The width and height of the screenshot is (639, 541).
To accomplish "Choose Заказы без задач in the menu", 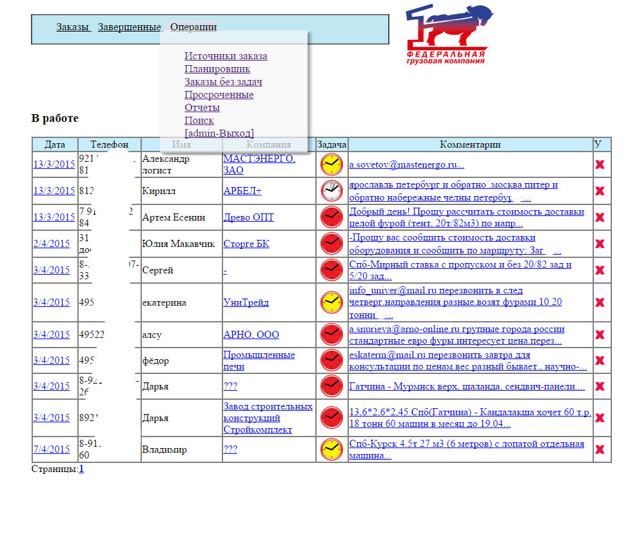I will point(223,81).
